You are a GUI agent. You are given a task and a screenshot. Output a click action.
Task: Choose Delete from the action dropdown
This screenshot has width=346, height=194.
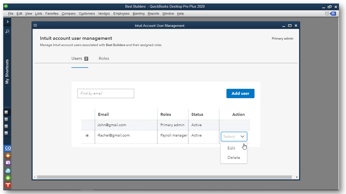click(234, 158)
